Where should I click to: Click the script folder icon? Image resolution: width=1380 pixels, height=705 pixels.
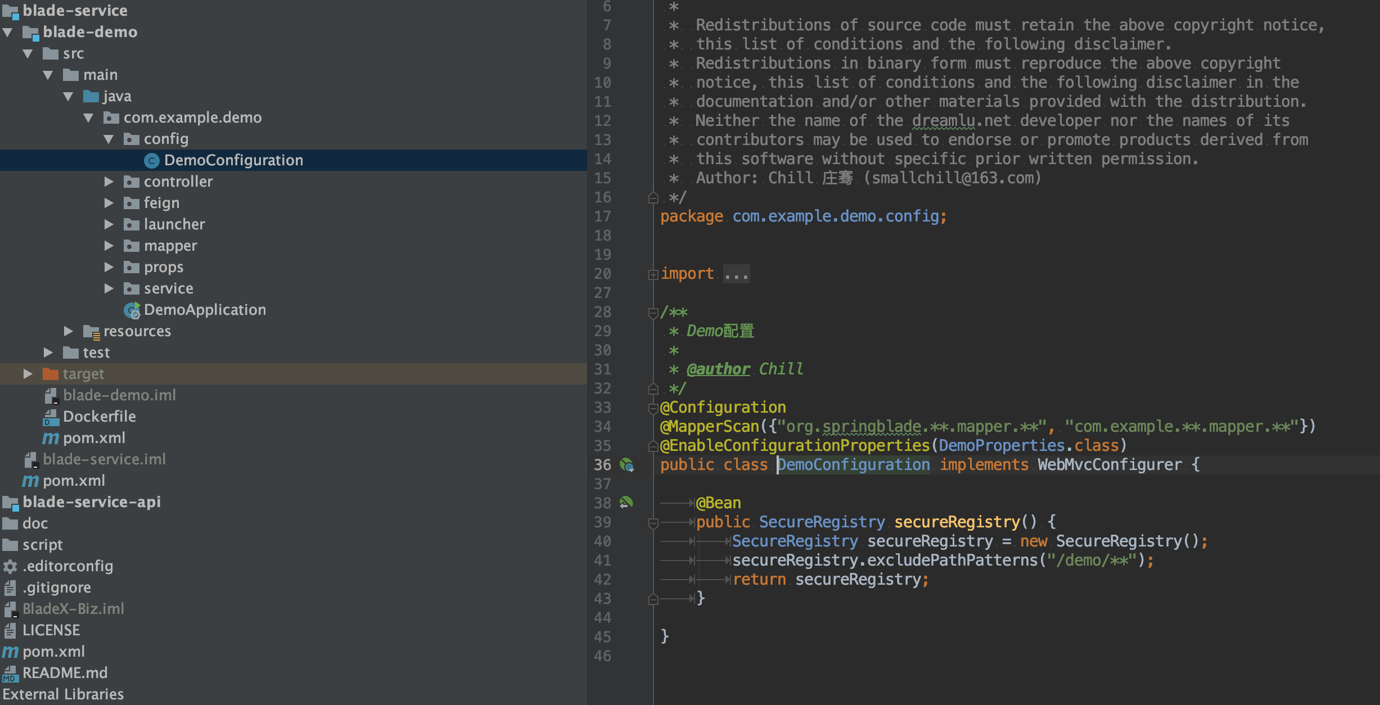(10, 545)
